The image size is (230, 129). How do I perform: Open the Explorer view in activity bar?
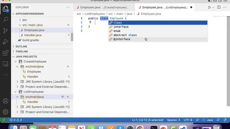pos(5,9)
